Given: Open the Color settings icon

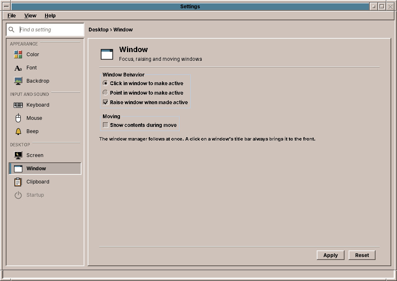Looking at the screenshot, I should click(x=18, y=55).
